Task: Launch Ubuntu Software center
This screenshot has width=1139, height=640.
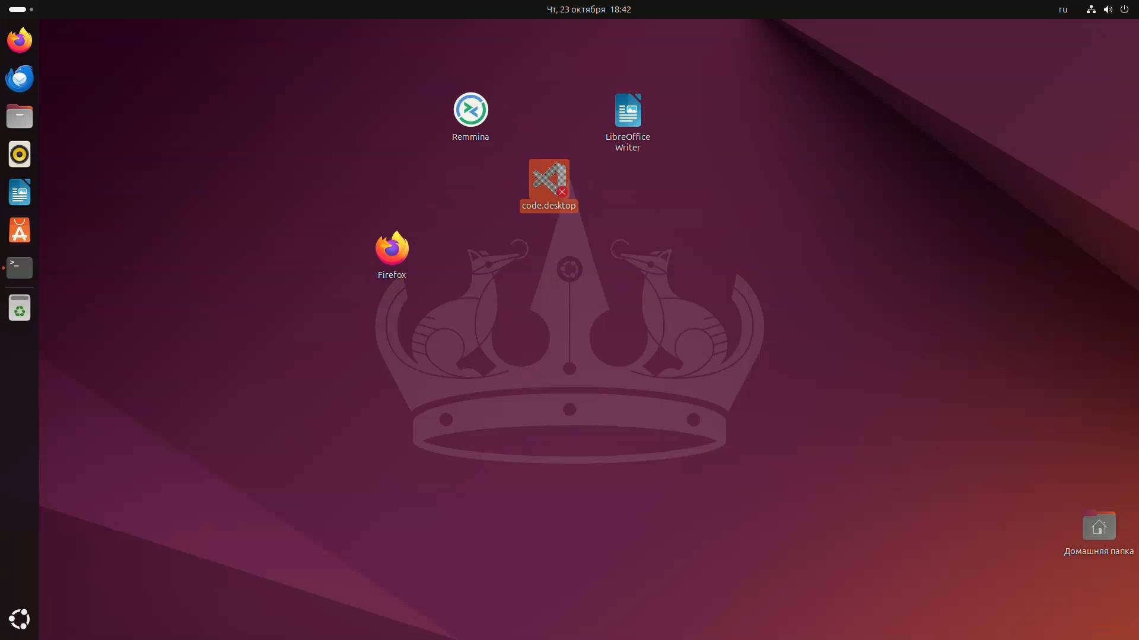Action: tap(20, 230)
